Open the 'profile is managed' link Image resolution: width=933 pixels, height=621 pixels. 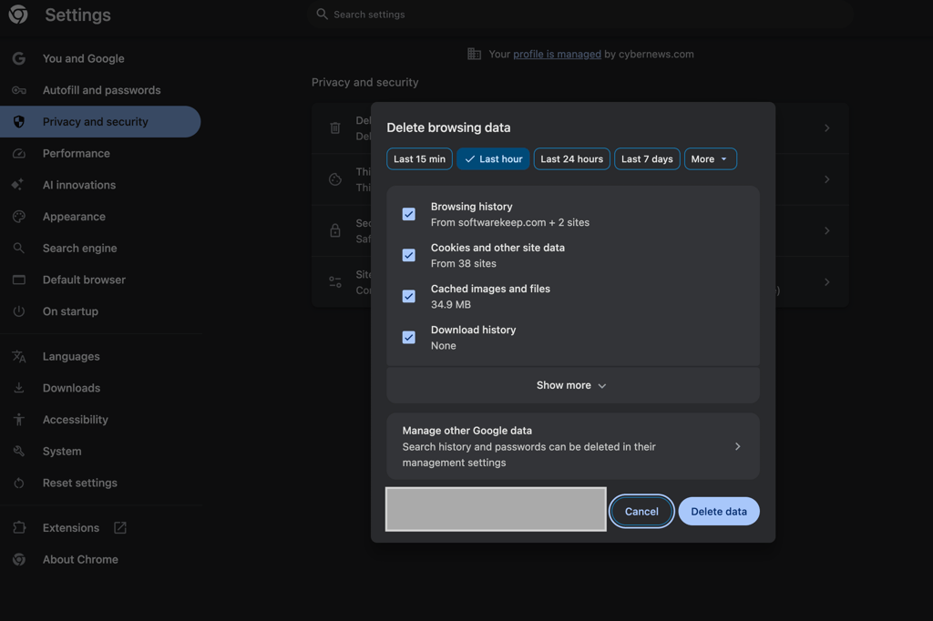(x=557, y=54)
